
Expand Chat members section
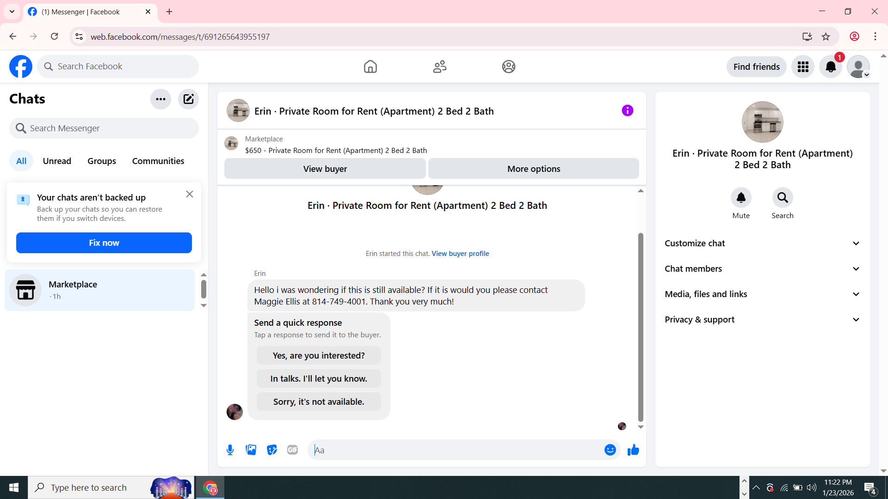pyautogui.click(x=762, y=268)
